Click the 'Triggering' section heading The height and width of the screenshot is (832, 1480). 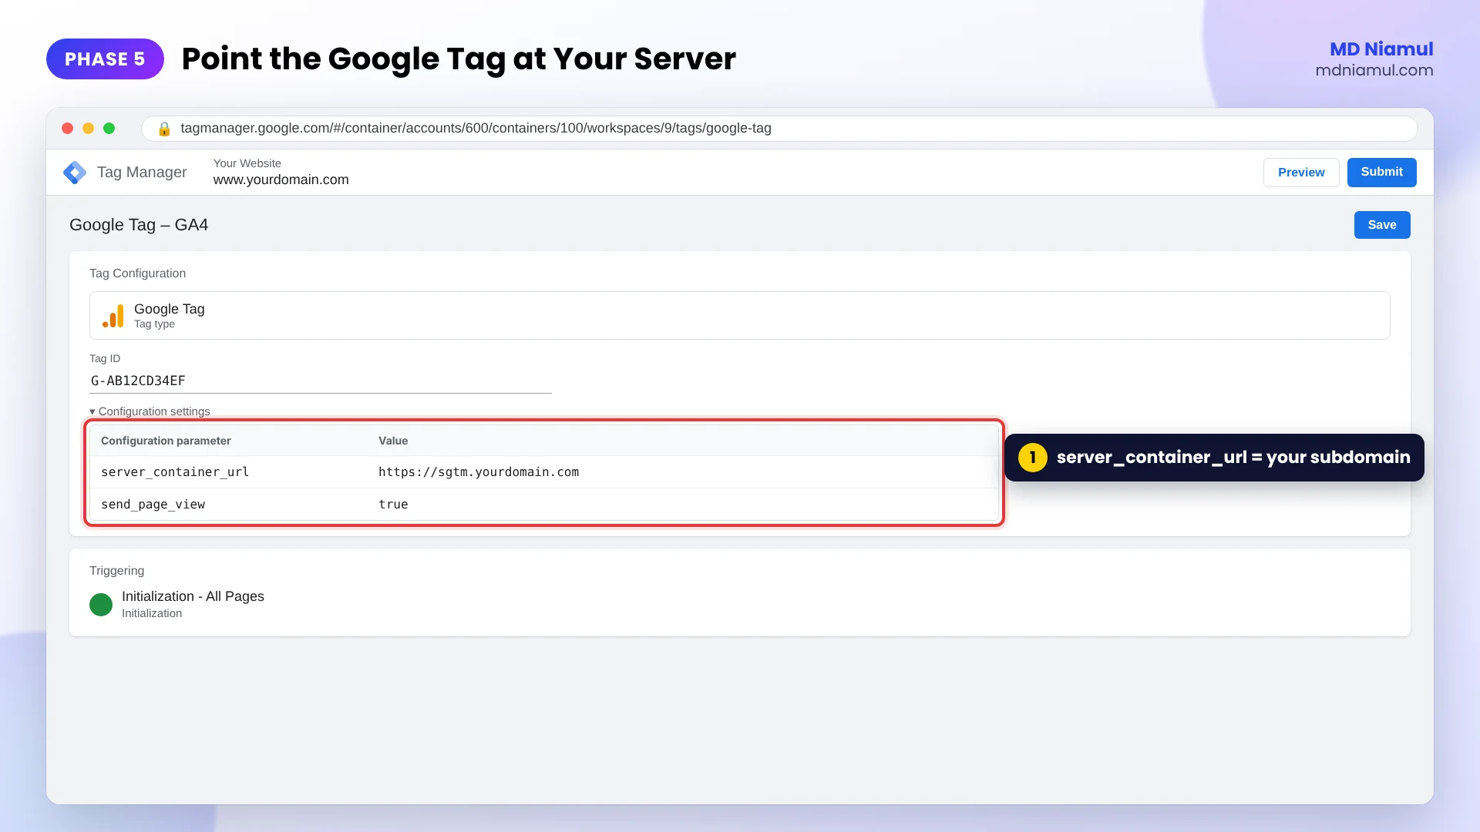tap(116, 571)
